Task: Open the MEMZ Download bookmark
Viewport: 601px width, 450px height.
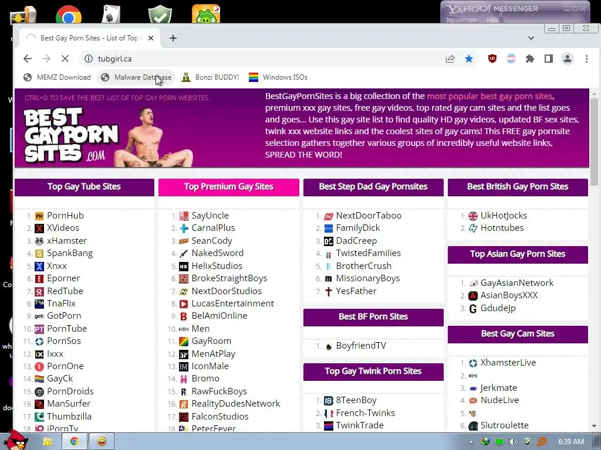Action: 57,77
